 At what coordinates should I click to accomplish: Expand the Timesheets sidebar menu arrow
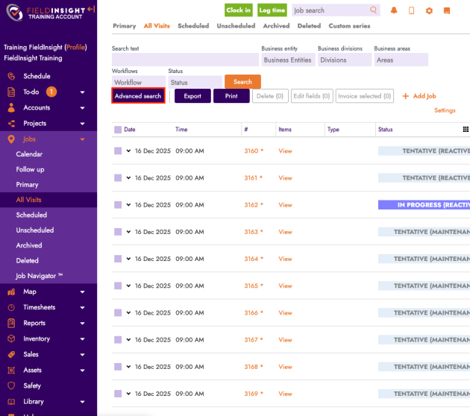tap(82, 307)
